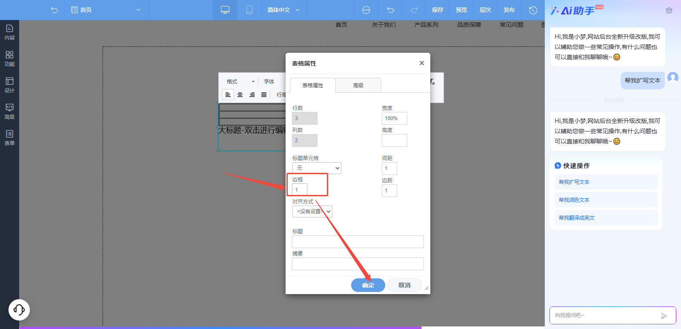
Task: Open the 设计 design panel
Action: click(9, 85)
